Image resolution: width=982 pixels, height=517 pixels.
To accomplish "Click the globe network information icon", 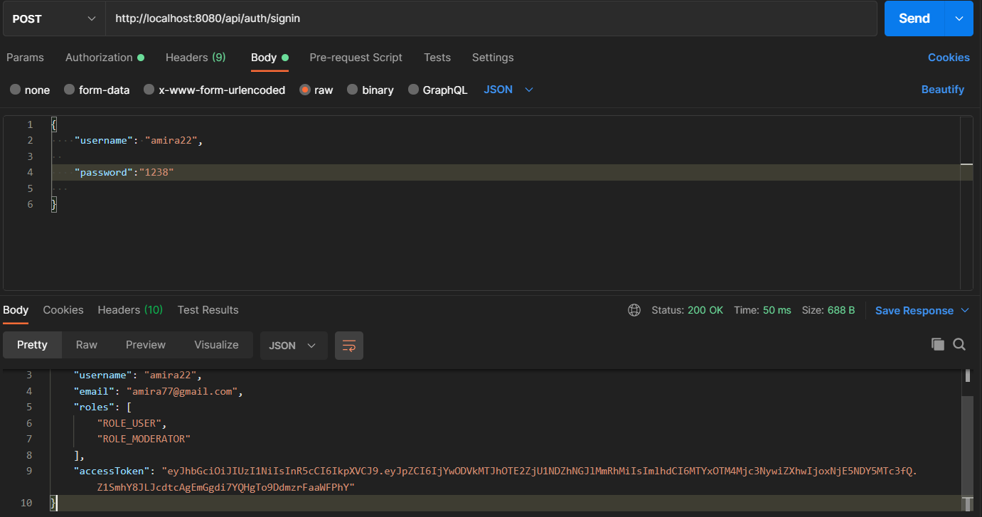I will [x=634, y=310].
